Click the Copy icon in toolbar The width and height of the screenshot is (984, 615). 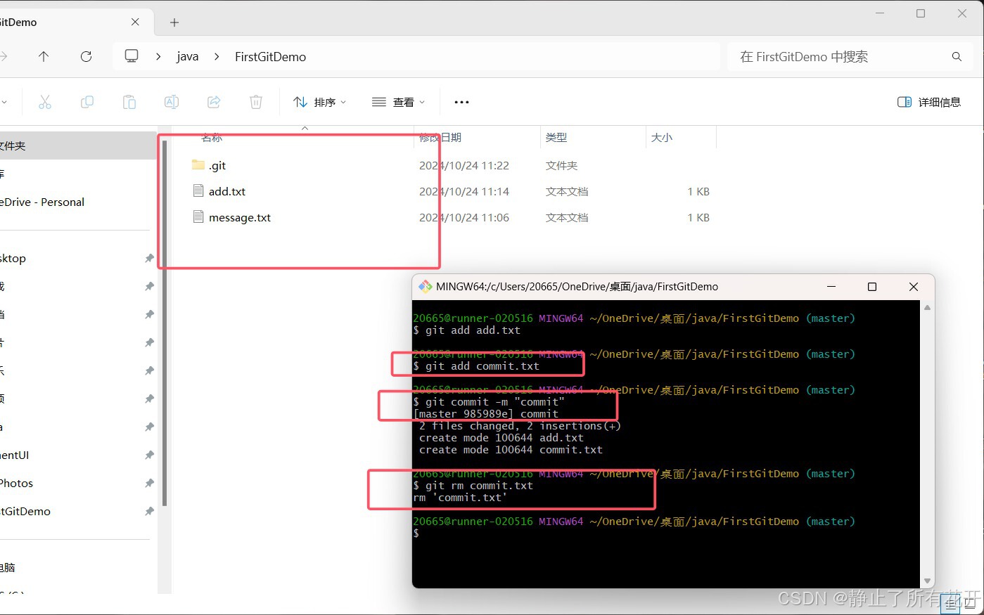[x=87, y=102]
